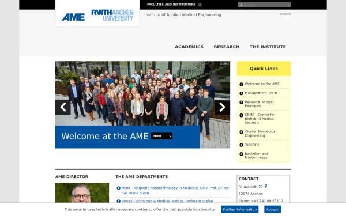
Task: Open the Research menu
Action: pyautogui.click(x=227, y=47)
